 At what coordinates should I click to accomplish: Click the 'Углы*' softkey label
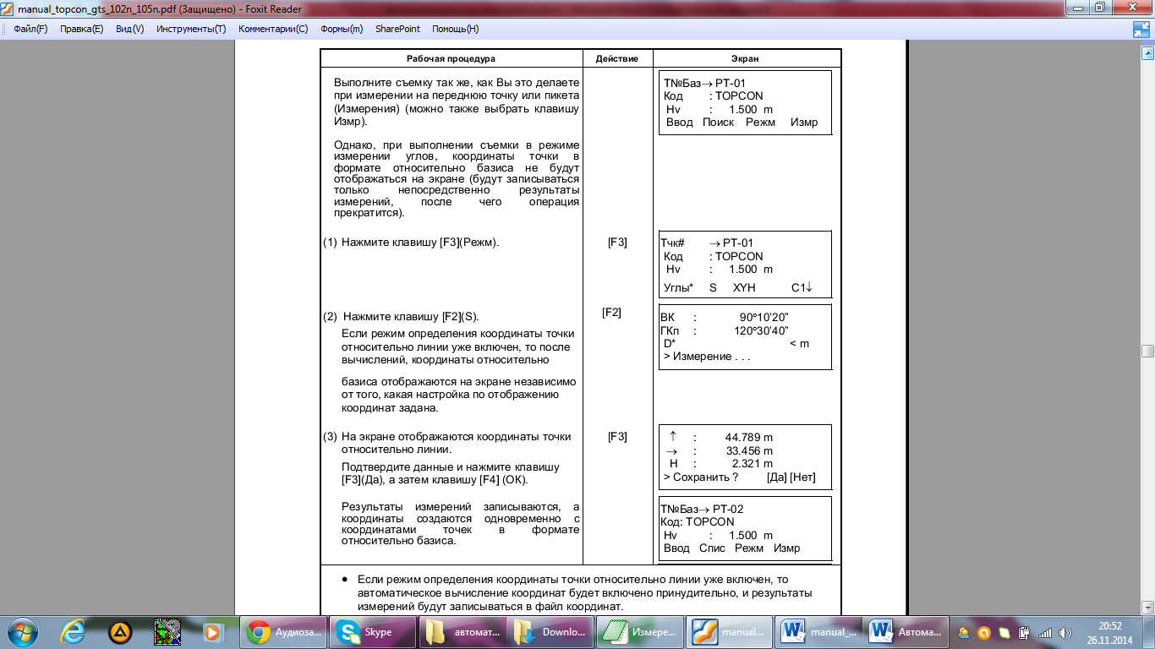click(x=678, y=288)
